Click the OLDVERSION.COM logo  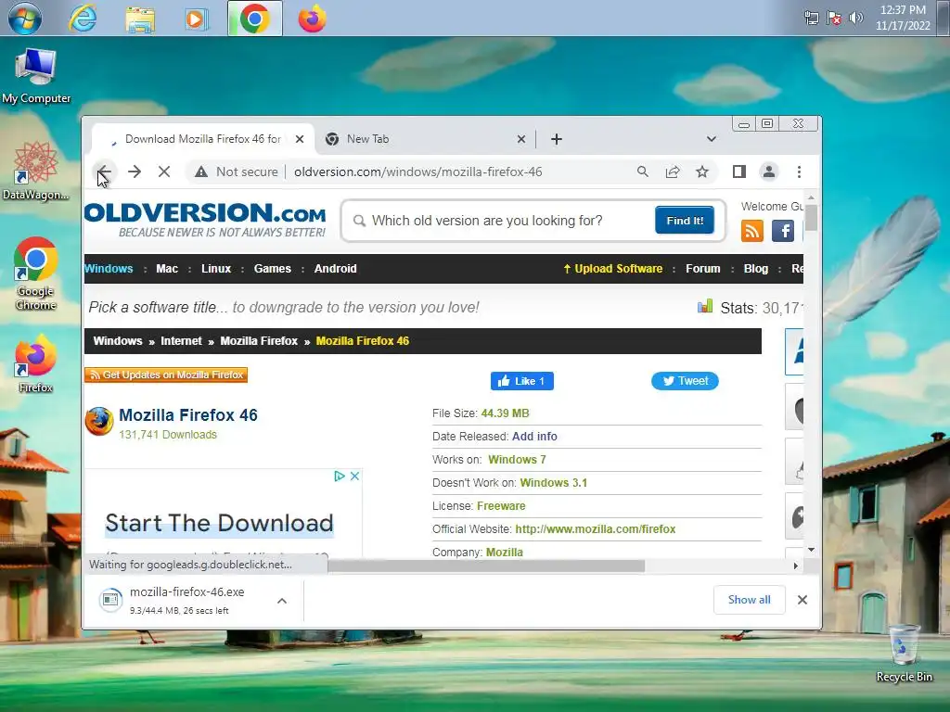(x=205, y=220)
